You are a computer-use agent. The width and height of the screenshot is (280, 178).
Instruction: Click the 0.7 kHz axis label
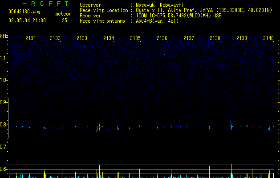[4, 147]
